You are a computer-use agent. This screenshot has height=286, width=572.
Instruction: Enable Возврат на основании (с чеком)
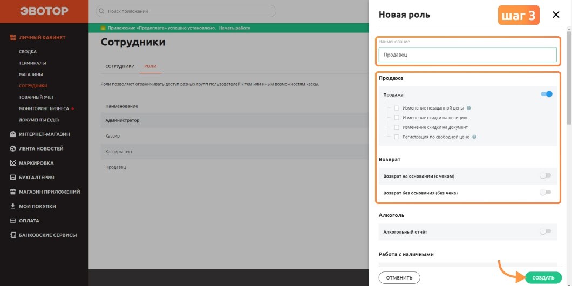tap(546, 175)
